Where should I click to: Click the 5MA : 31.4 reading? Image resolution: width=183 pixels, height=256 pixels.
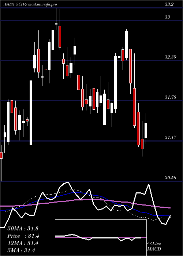[x=21, y=251]
